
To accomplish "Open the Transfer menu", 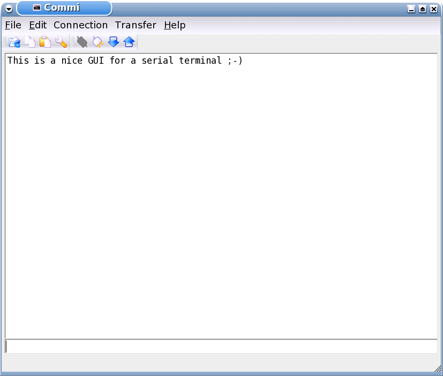I will point(136,25).
